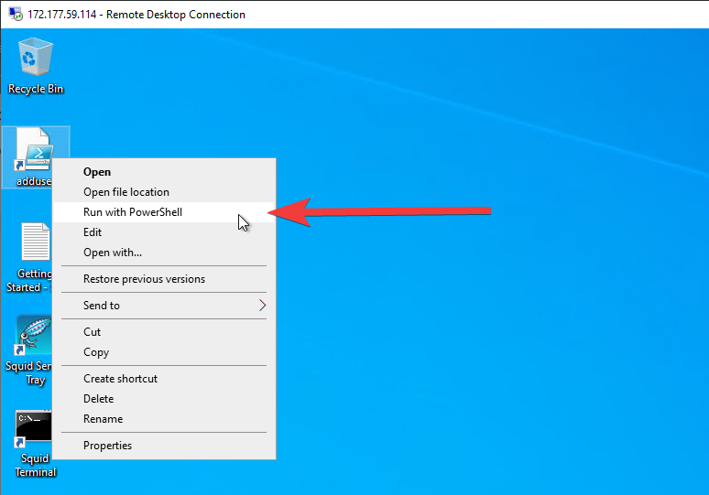Click the Squid Terminal label text
709x495 pixels.
coord(36,465)
